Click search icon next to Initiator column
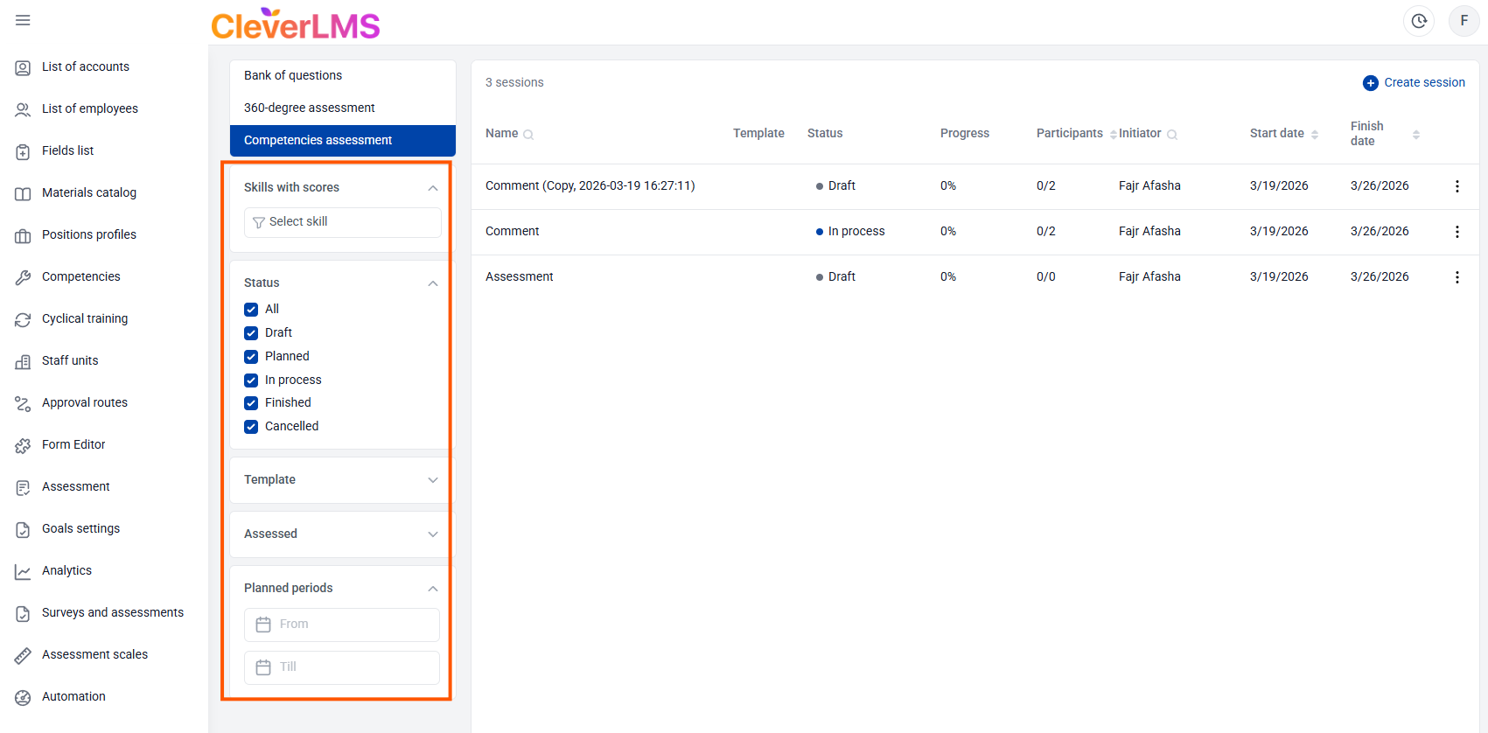The height and width of the screenshot is (733, 1488). pyautogui.click(x=1172, y=135)
